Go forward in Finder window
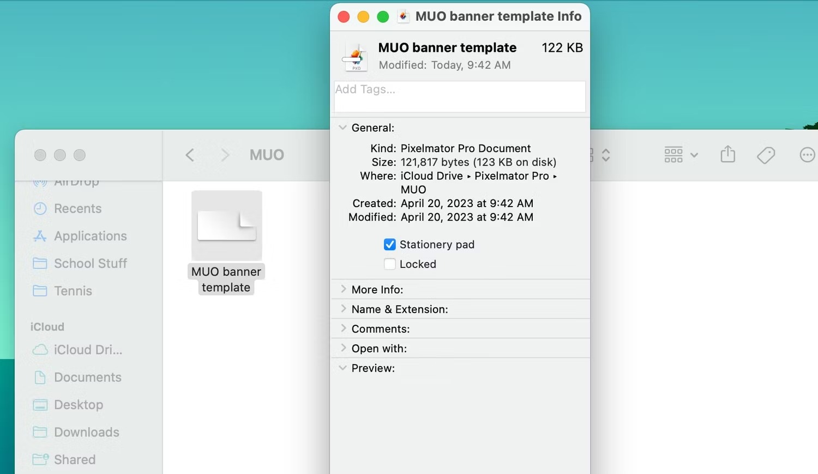Viewport: 818px width, 474px height. tap(225, 155)
